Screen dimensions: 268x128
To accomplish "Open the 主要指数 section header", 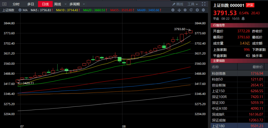I will 239,61.
